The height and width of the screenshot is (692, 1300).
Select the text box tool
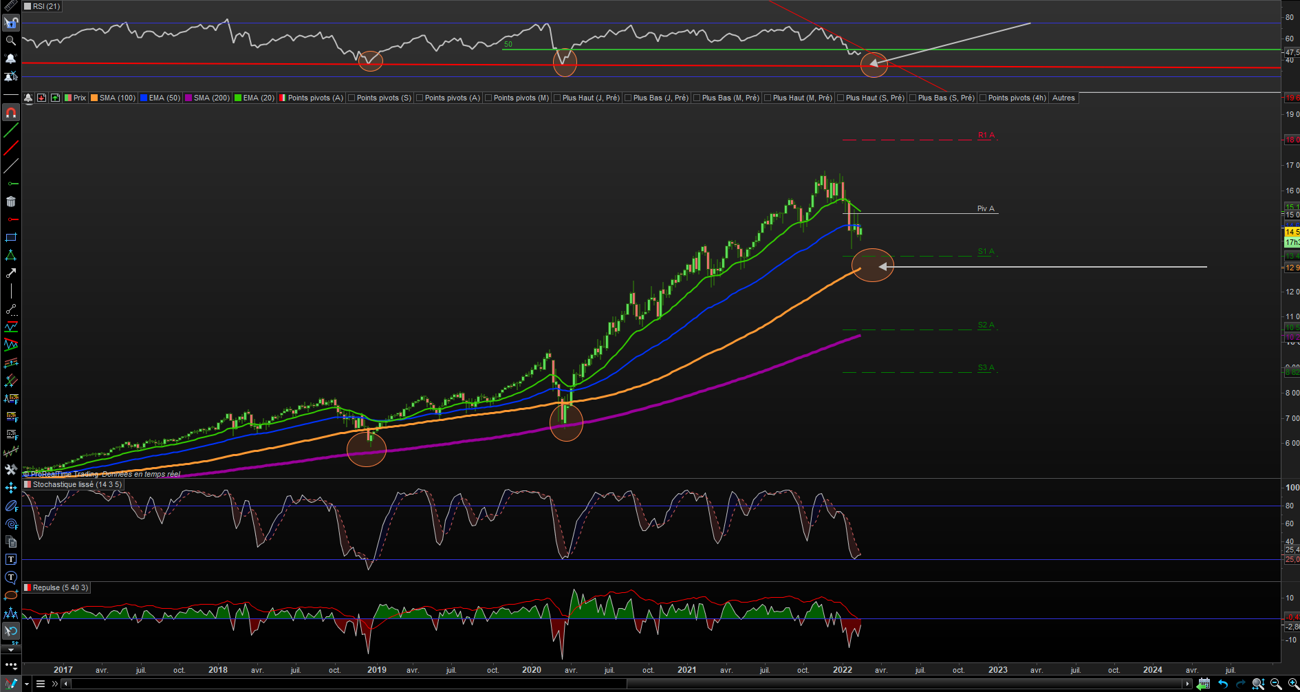[10, 559]
